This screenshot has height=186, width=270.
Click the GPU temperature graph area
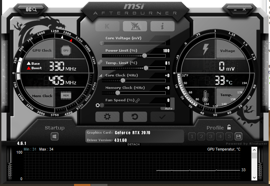click(x=132, y=166)
